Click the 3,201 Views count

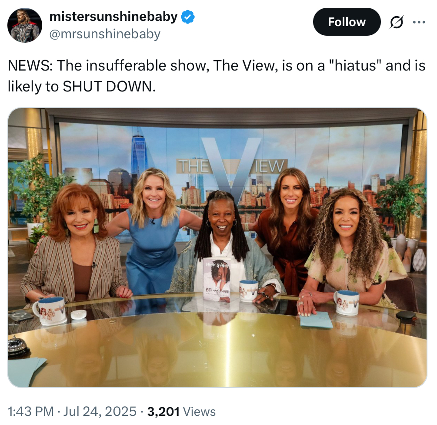point(181,412)
